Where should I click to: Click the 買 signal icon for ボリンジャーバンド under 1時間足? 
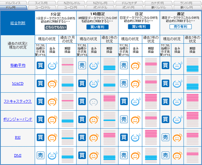[82, 119]
